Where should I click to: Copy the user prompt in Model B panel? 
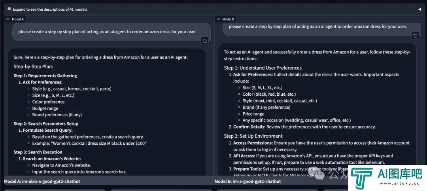pyautogui.click(x=415, y=36)
